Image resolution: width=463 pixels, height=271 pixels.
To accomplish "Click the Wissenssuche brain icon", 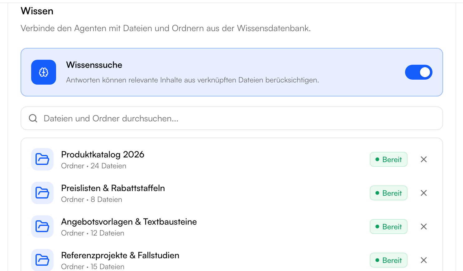I will [44, 72].
